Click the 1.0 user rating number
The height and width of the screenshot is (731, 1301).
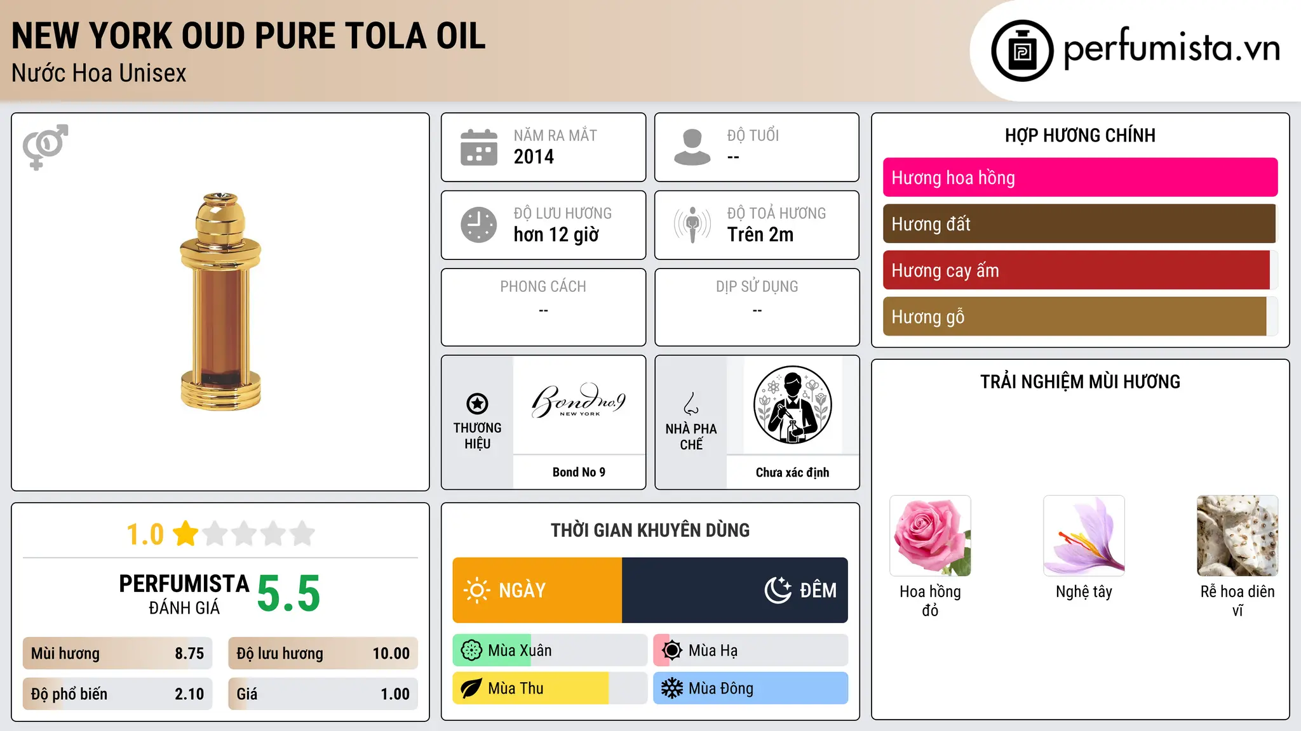145,534
